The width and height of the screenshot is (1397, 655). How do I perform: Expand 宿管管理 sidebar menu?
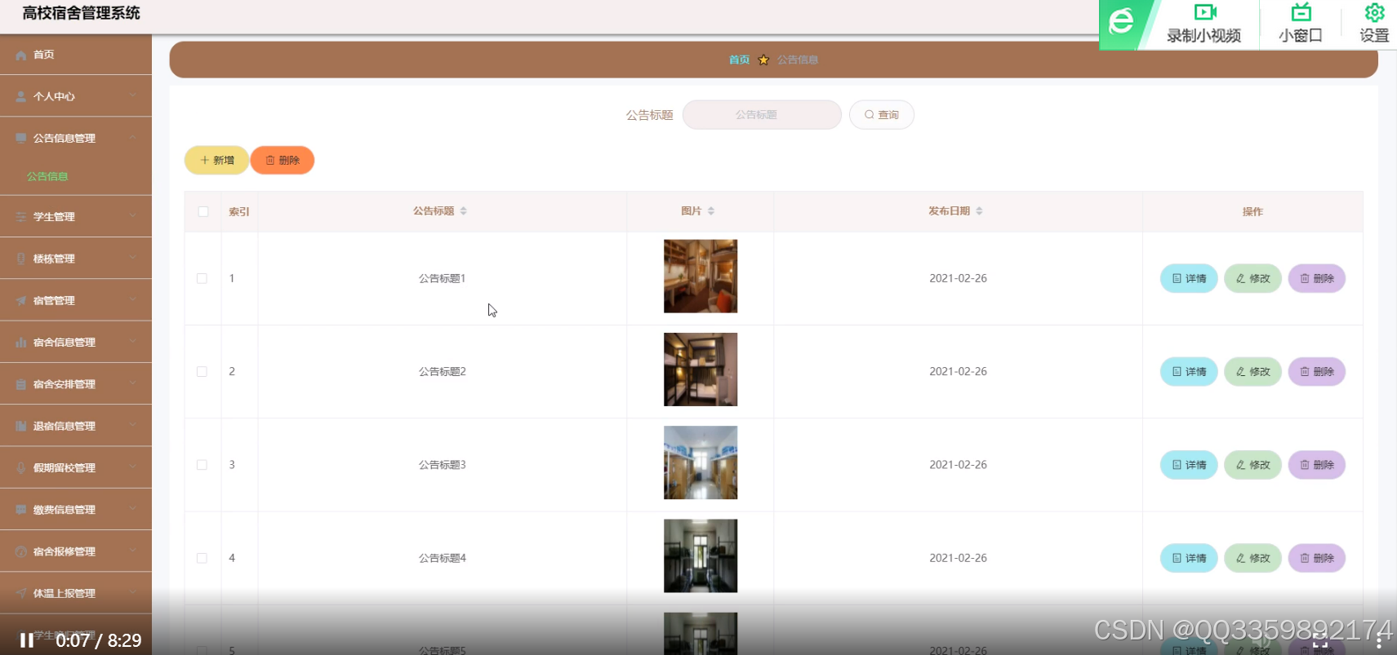click(76, 300)
